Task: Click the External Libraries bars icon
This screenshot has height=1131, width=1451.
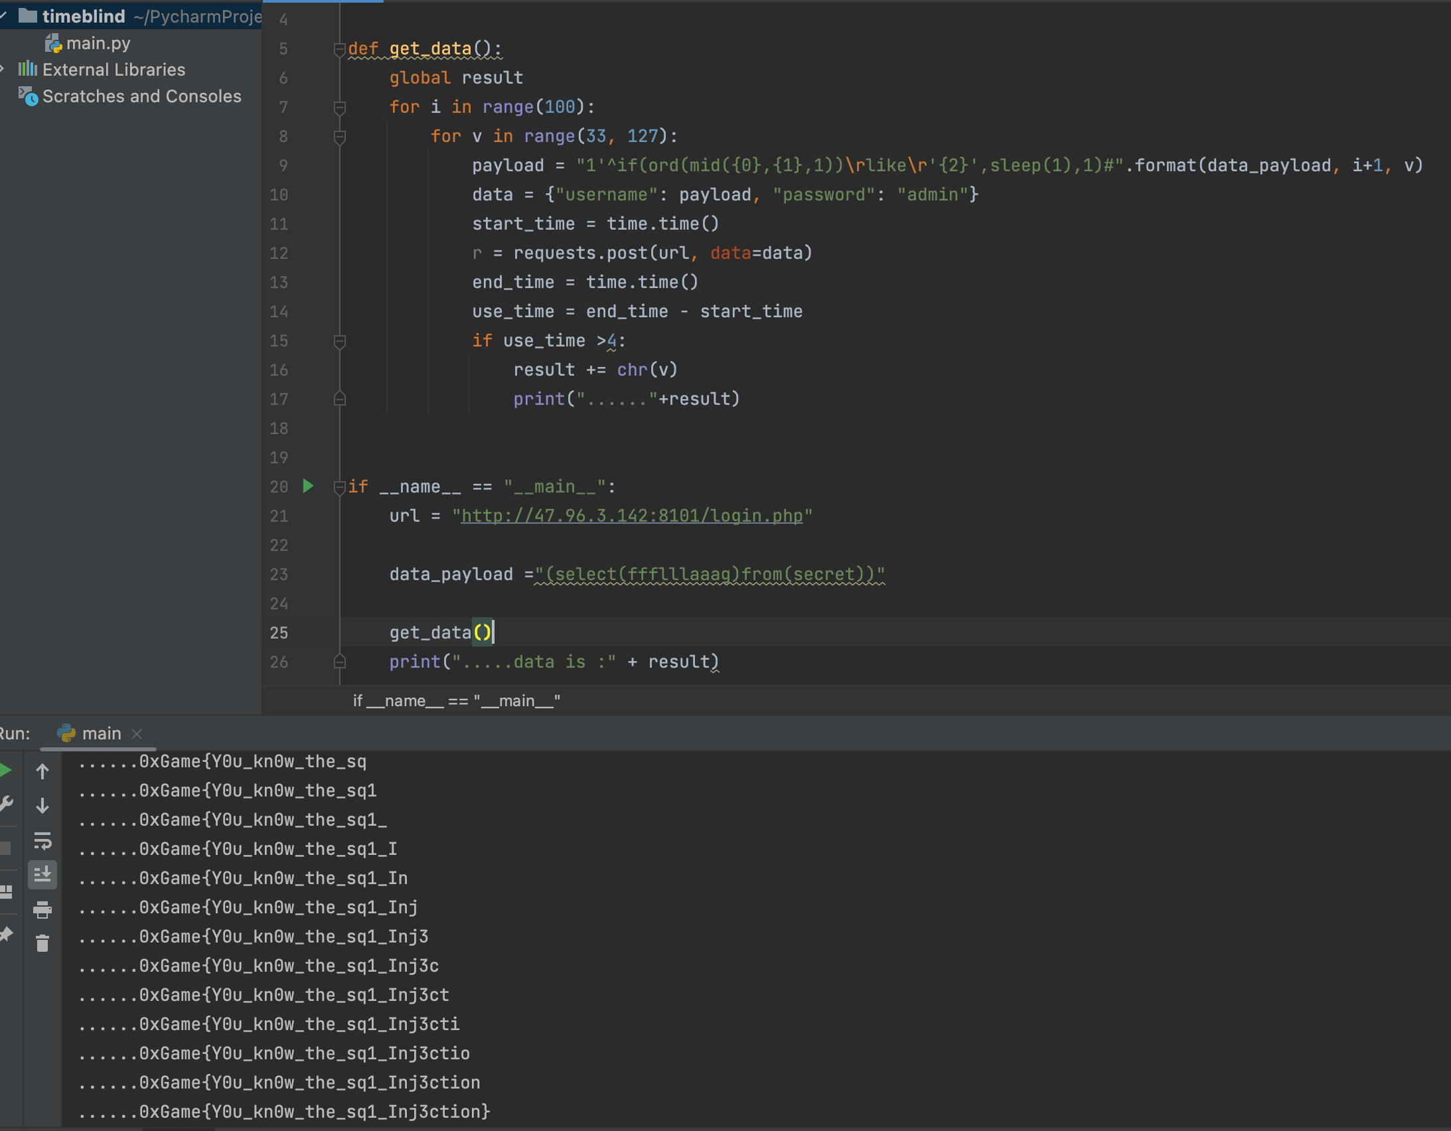Action: click(x=27, y=69)
